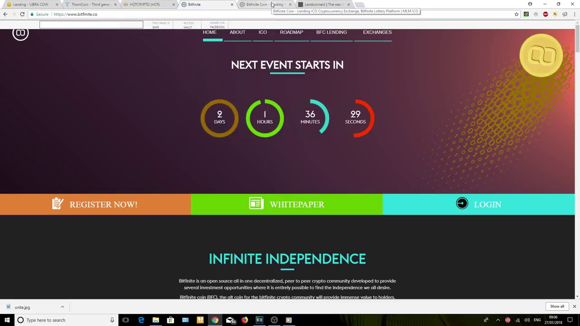The height and width of the screenshot is (326, 580).
Task: Open the OBS Studio taskbar icon
Action: coord(274,320)
